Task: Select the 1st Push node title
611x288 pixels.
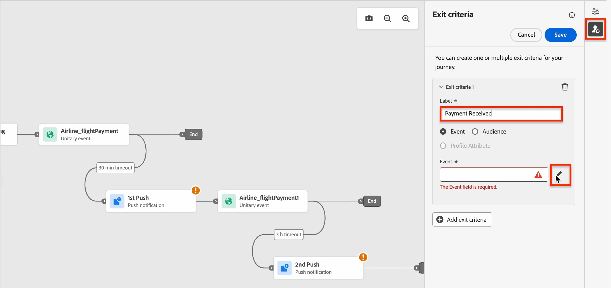Action: (x=138, y=198)
